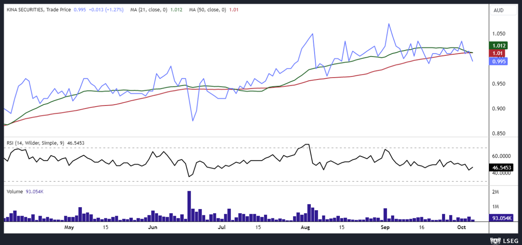The width and height of the screenshot is (522, 245).
Task: Click the Oct date label on time axis
Action: coord(462,227)
